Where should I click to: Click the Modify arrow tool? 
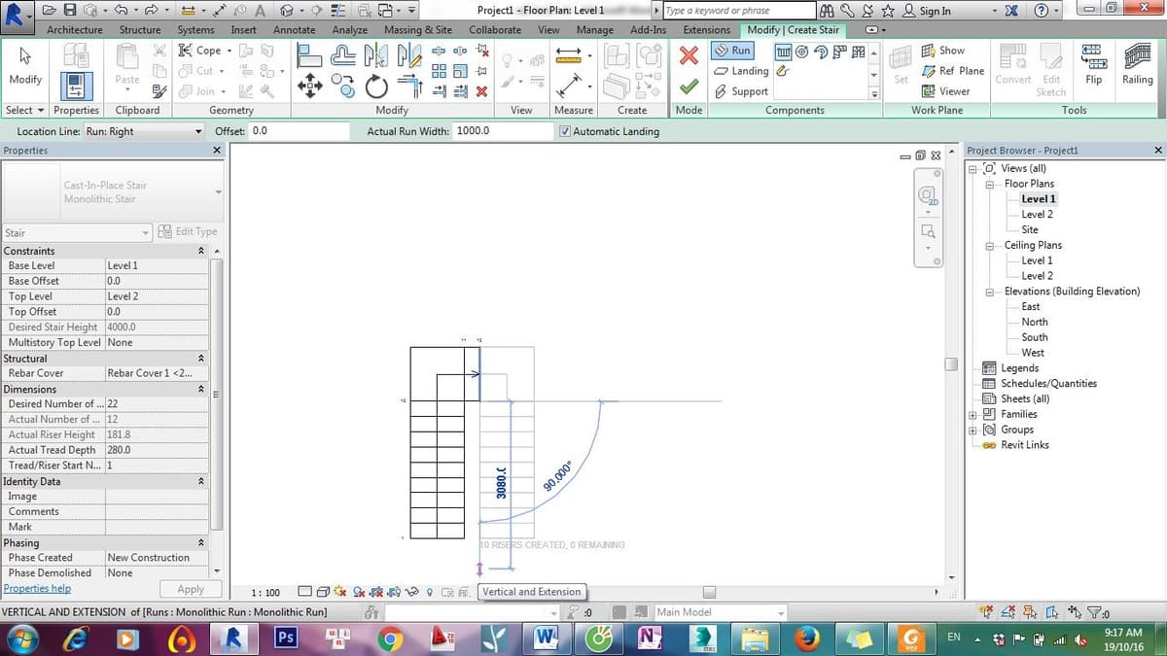pos(24,66)
